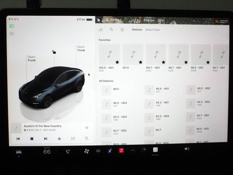Open seat heater controls
233x175 pixels.
(68, 151)
